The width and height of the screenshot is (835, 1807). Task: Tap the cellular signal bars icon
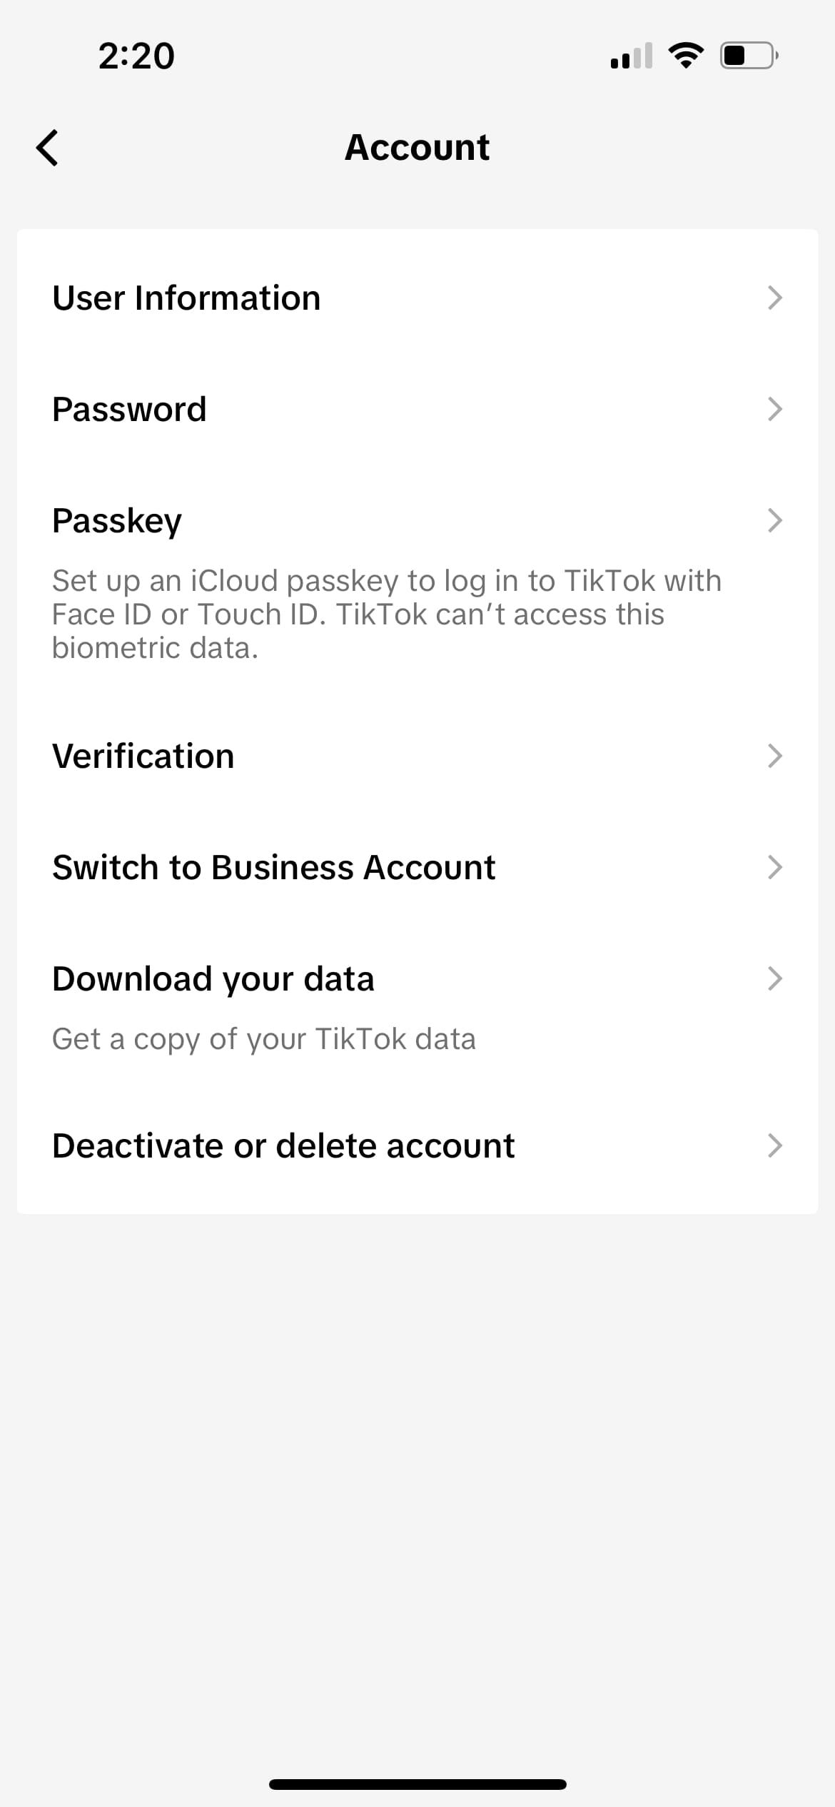click(632, 56)
